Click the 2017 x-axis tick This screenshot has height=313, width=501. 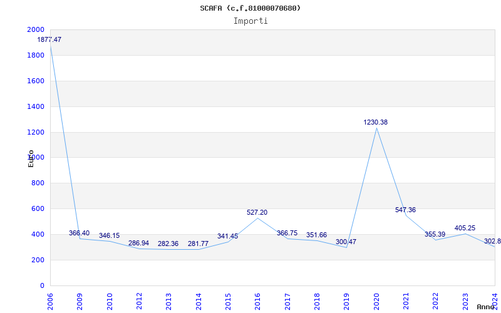287,301
